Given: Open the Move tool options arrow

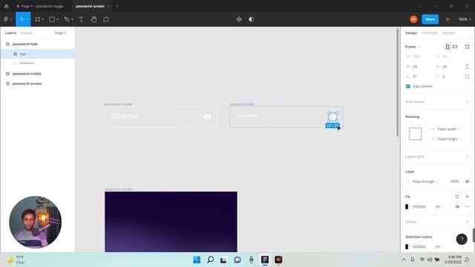Looking at the screenshot, I should [x=27, y=20].
